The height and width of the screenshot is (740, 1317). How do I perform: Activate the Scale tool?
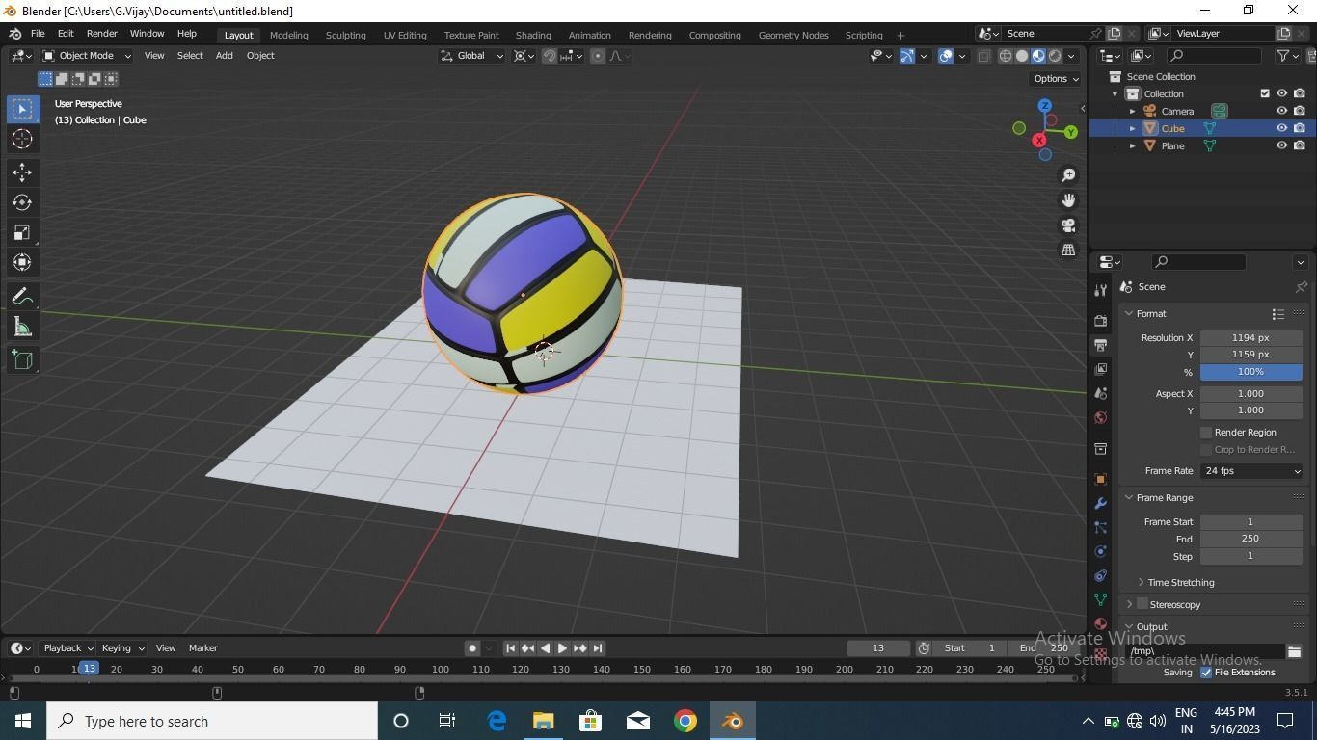tap(22, 232)
